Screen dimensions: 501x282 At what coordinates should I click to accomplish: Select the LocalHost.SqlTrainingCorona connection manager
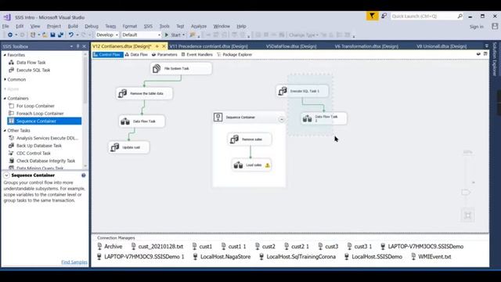[297, 257]
